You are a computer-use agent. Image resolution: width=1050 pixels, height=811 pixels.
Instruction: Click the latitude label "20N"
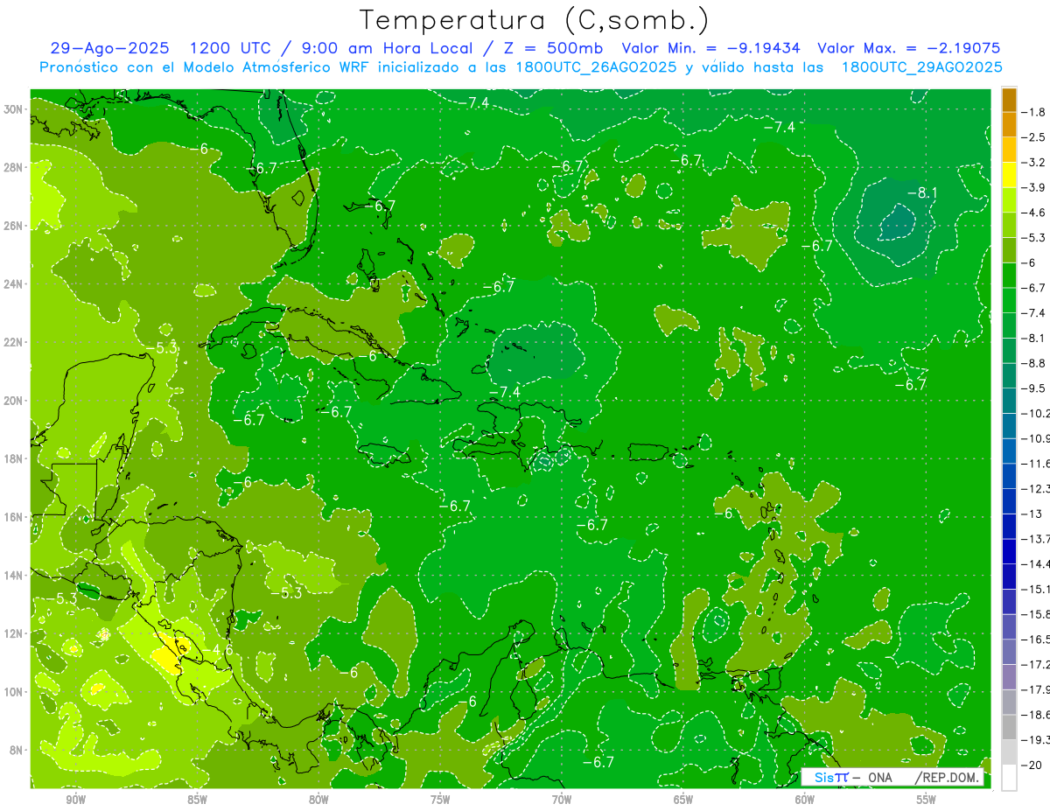point(15,401)
